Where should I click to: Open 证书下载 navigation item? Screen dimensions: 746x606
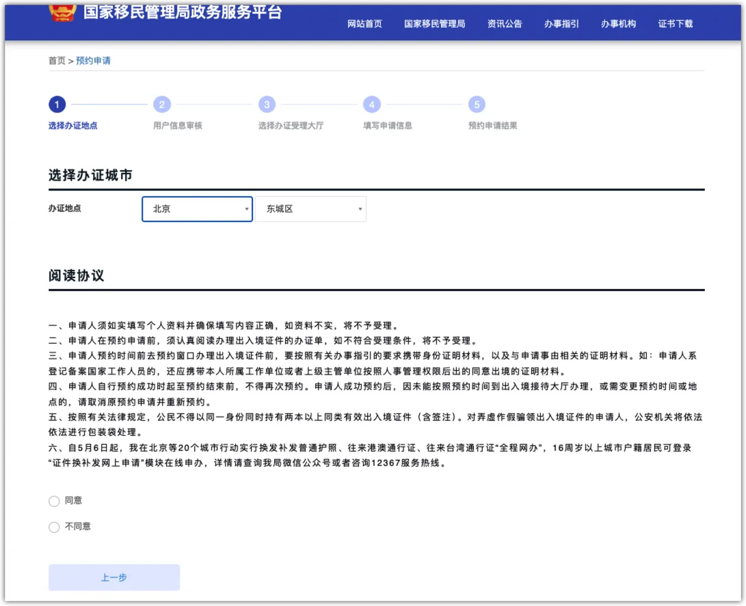[x=675, y=24]
